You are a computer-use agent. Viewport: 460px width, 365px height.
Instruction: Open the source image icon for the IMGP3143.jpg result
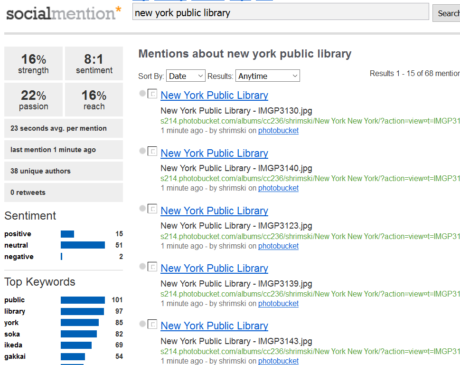pyautogui.click(x=152, y=324)
